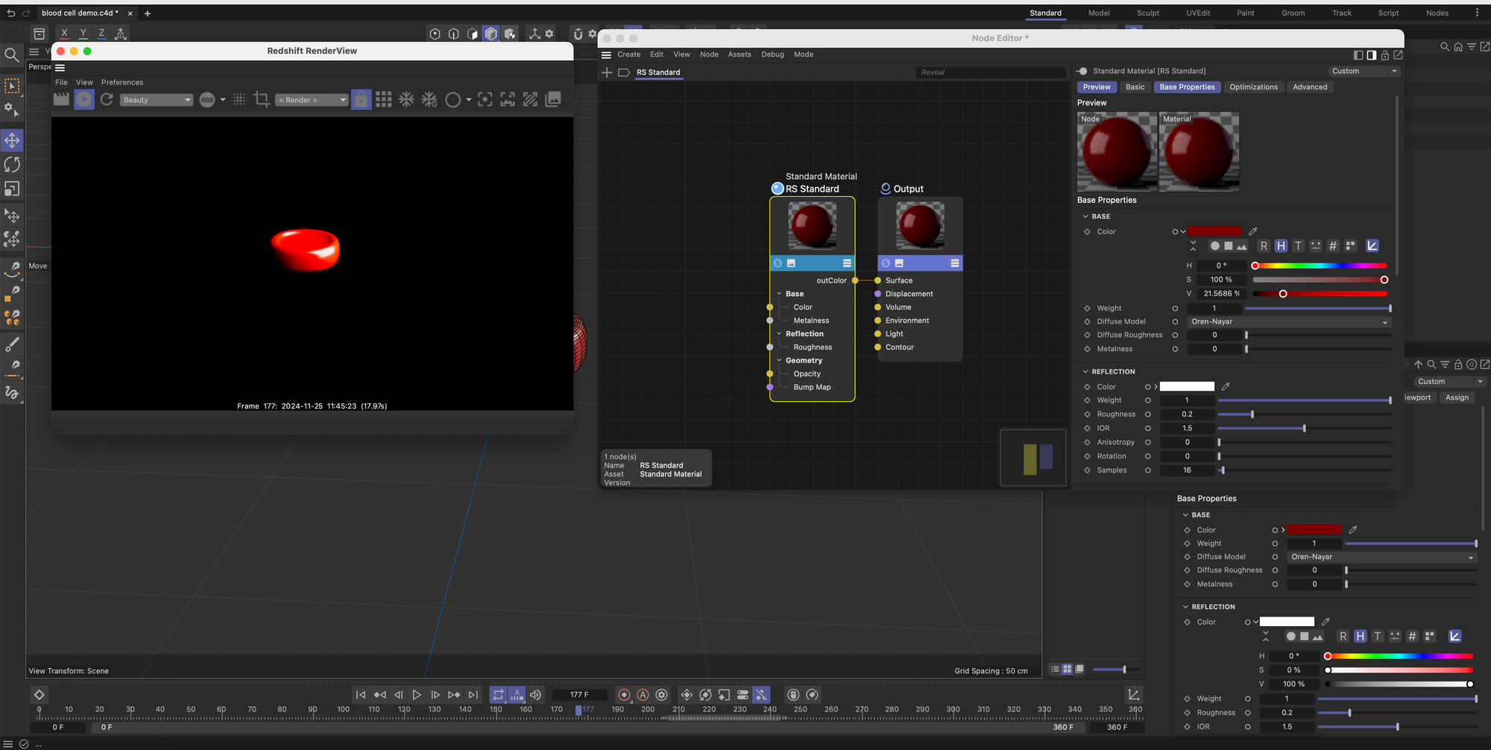Click the Reveal search field in Node Editor

click(x=989, y=72)
